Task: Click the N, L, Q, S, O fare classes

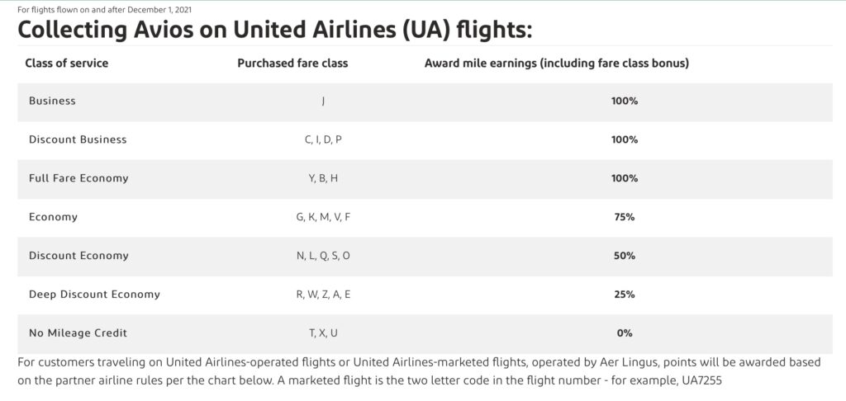Action: (323, 256)
